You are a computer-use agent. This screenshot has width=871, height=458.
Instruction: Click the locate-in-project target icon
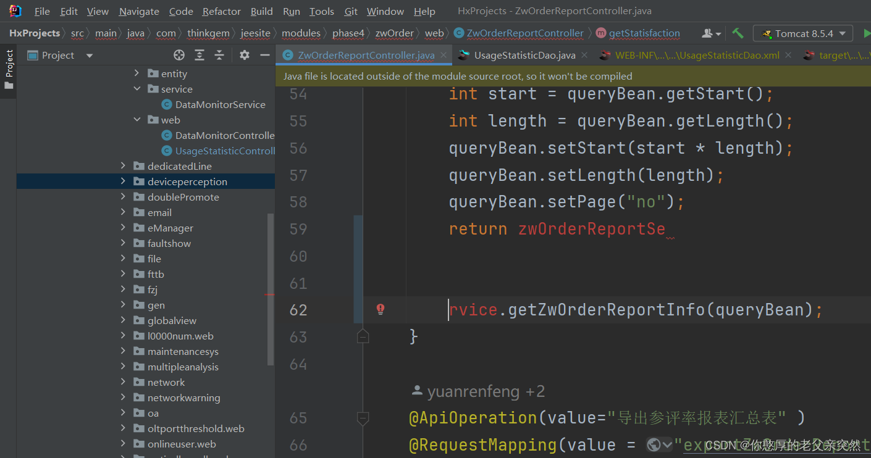click(179, 56)
